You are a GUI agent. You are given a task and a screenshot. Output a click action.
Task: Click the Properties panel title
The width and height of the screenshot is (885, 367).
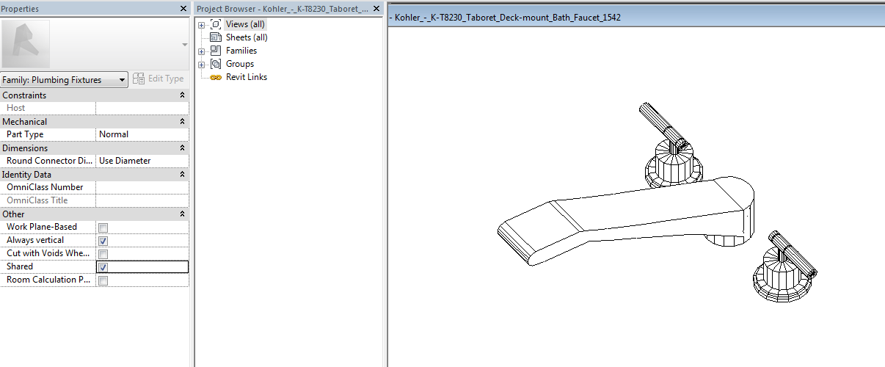20,9
